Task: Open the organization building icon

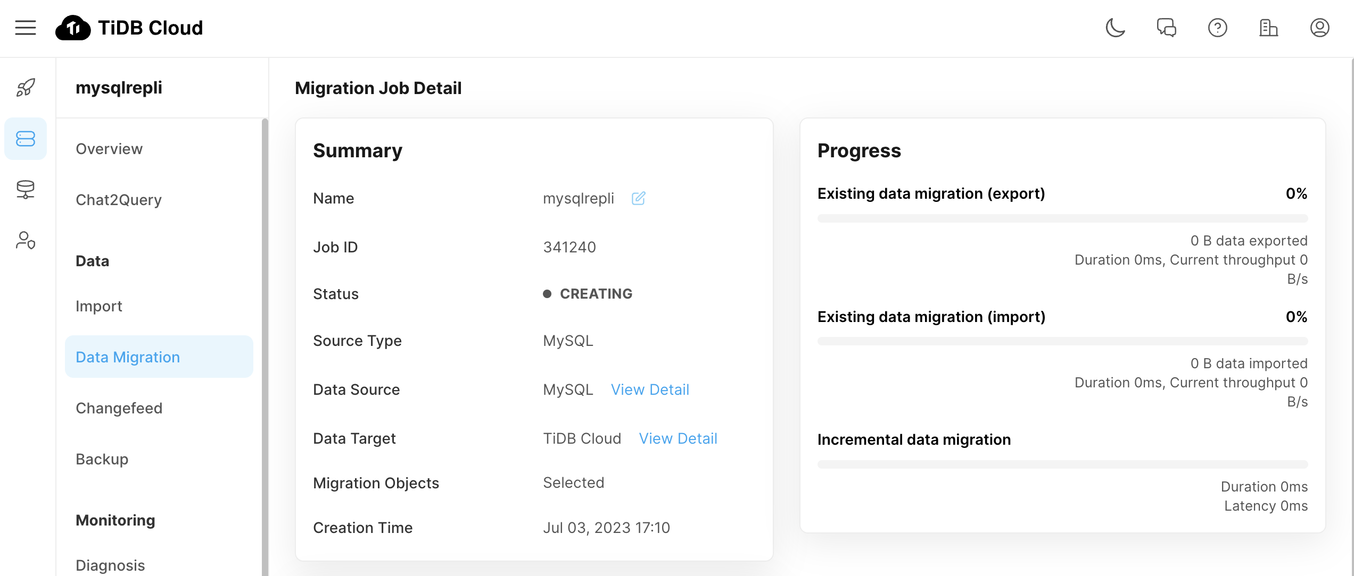Action: pyautogui.click(x=1268, y=28)
